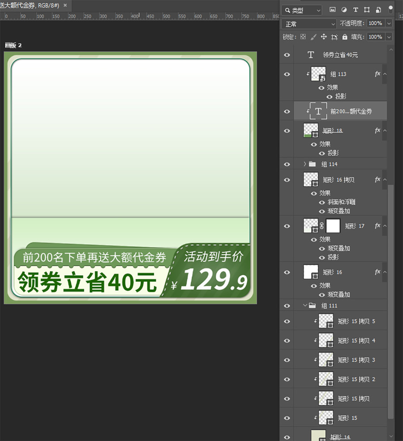Select the 领券立省40元 layer name
The width and height of the screenshot is (403, 441).
(340, 55)
